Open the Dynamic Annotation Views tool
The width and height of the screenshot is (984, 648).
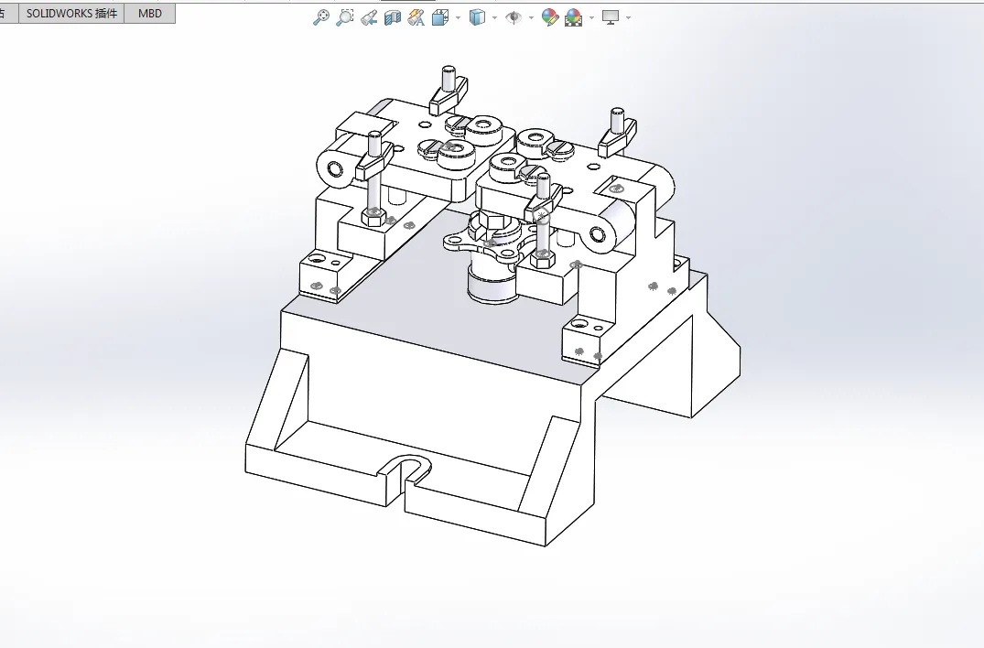pos(416,17)
